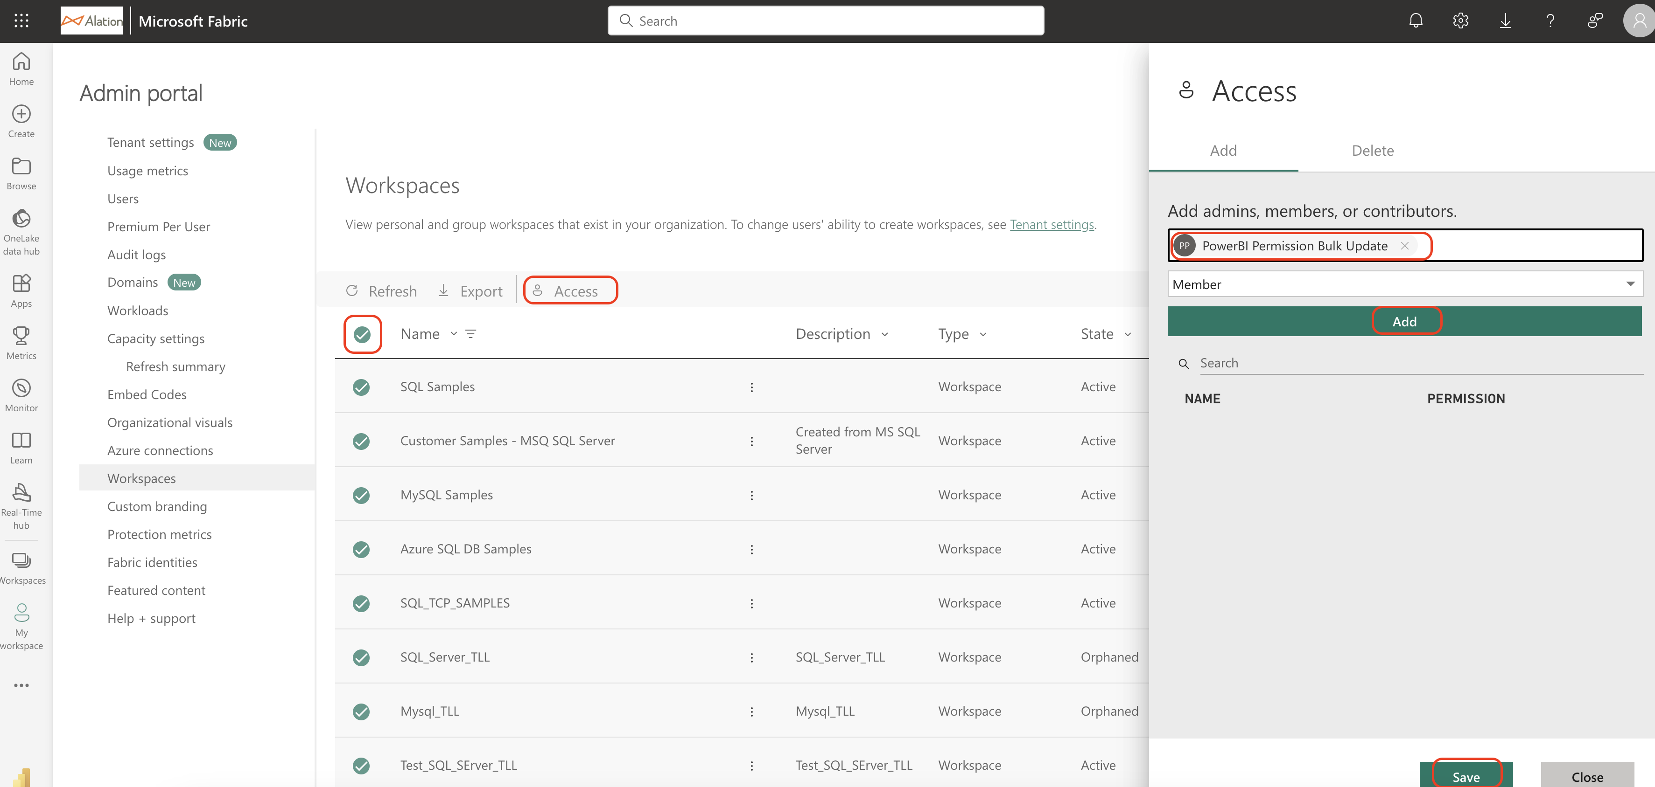Open more options for MySQL Samples row
The width and height of the screenshot is (1655, 787).
(x=752, y=495)
